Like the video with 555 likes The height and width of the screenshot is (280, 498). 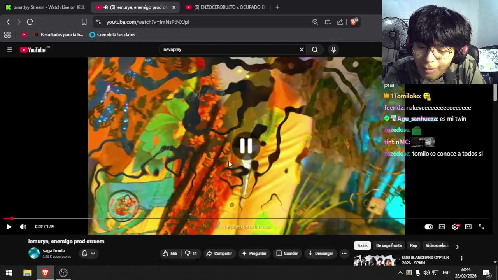[x=170, y=254]
